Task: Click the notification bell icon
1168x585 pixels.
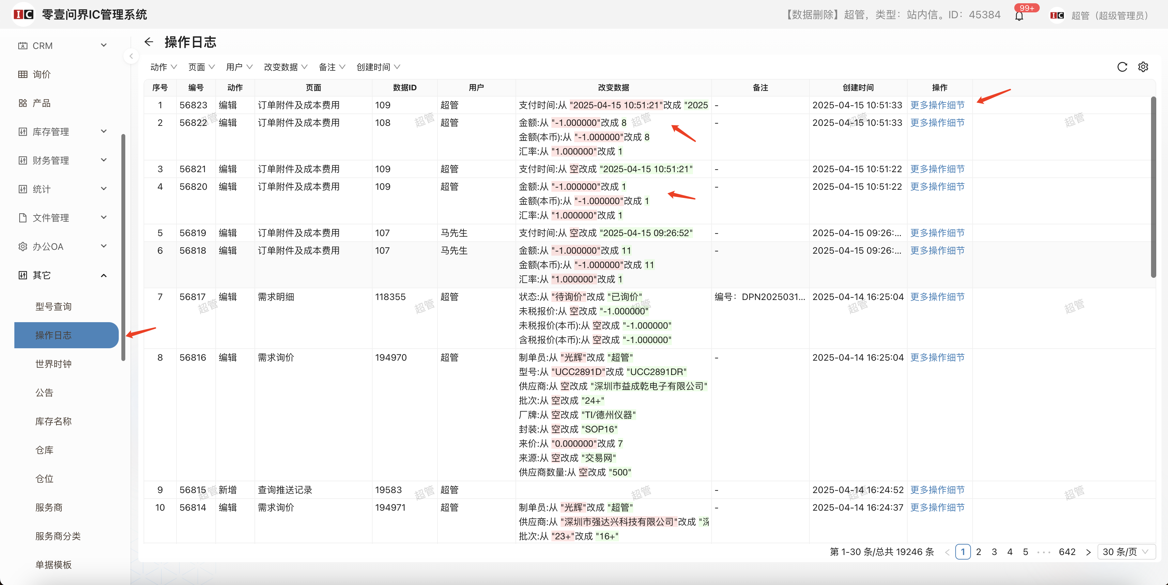Action: pyautogui.click(x=1019, y=16)
